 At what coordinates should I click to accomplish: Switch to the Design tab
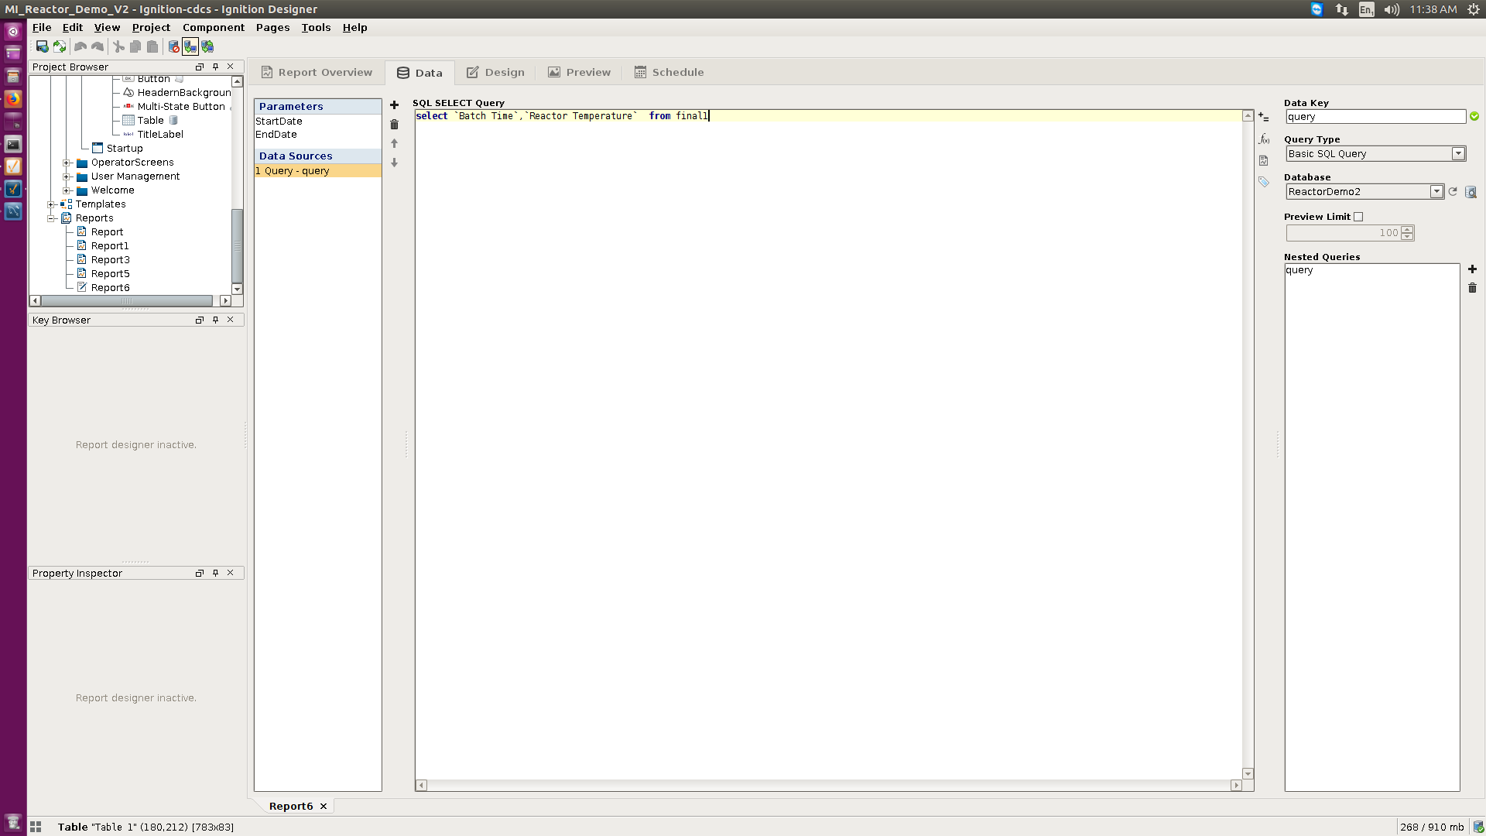click(495, 72)
